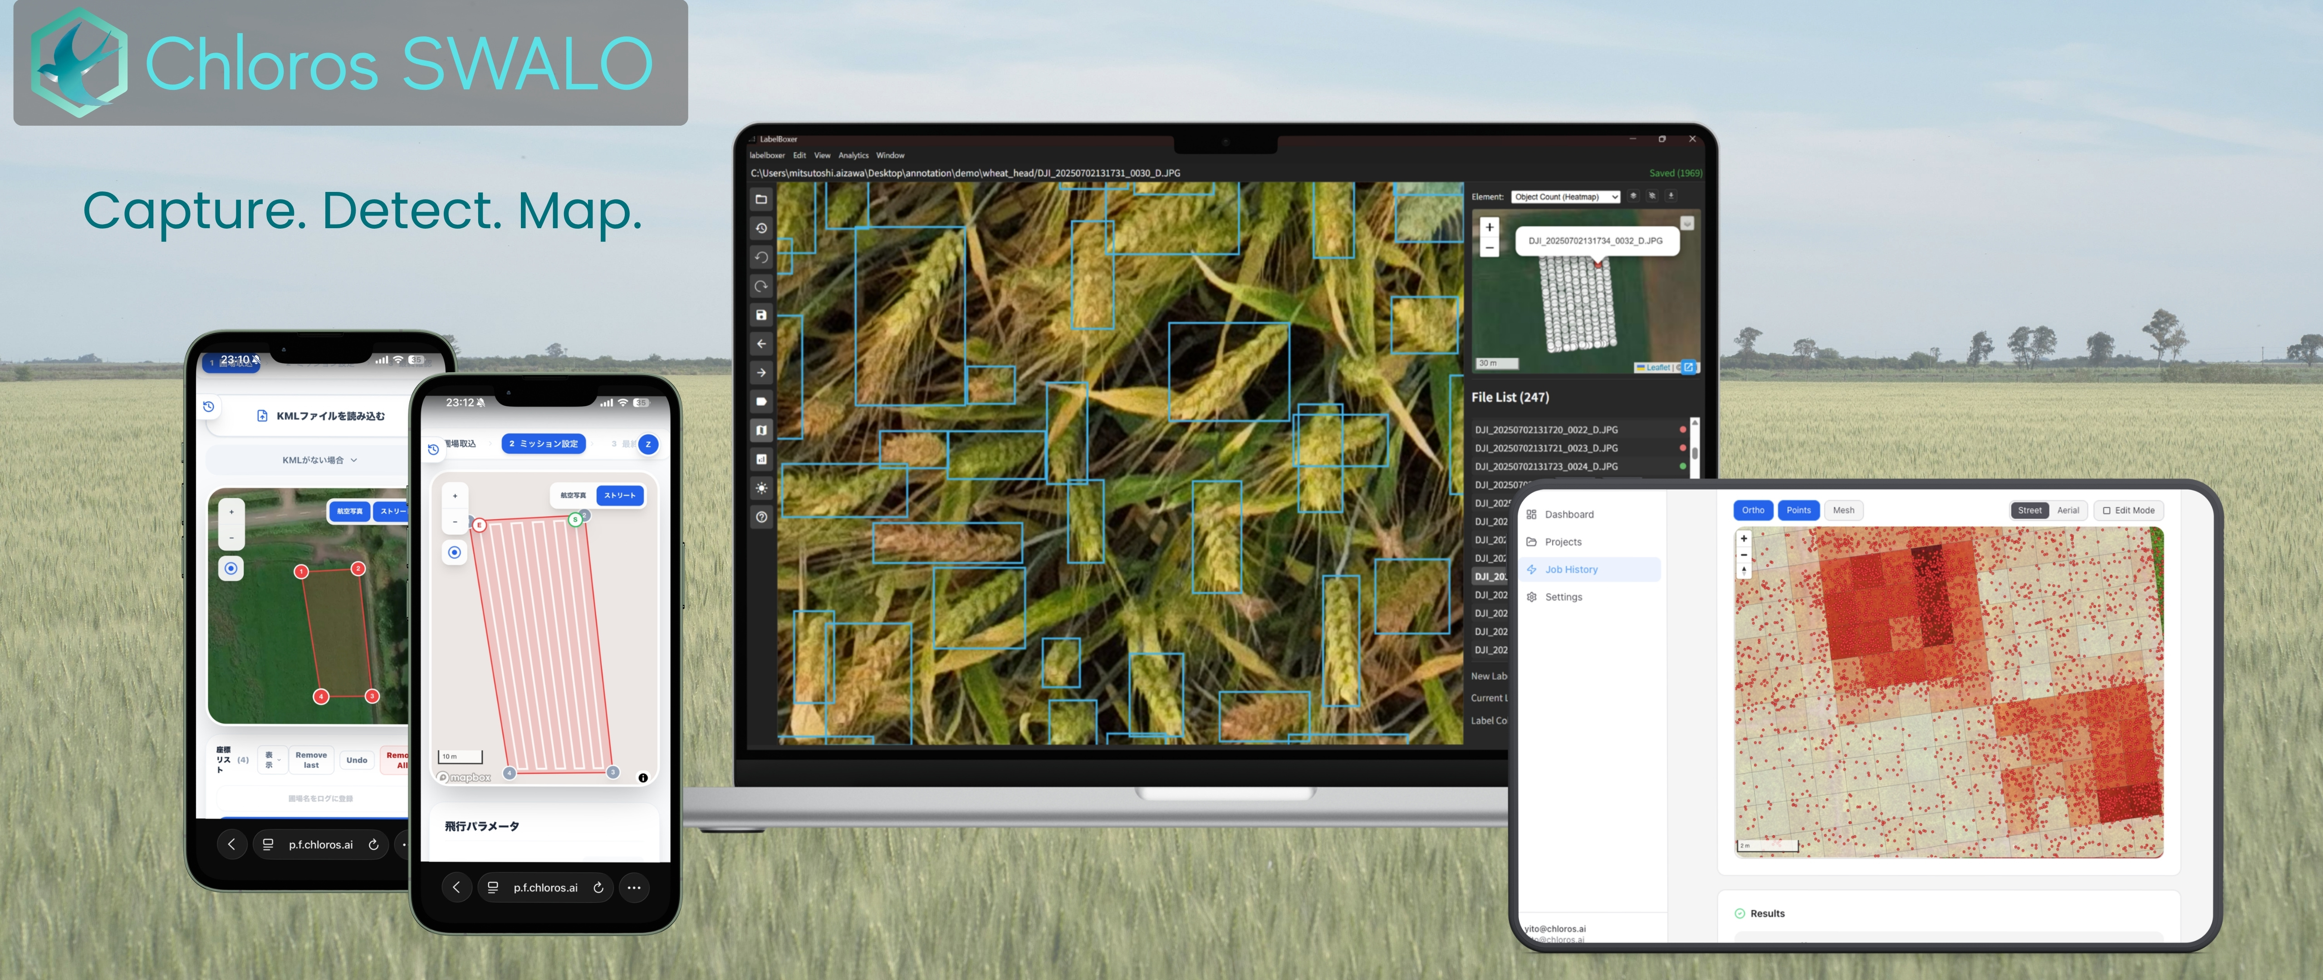
Task: Adjust brightness with sun icon in LabelBoxer
Action: pos(761,488)
